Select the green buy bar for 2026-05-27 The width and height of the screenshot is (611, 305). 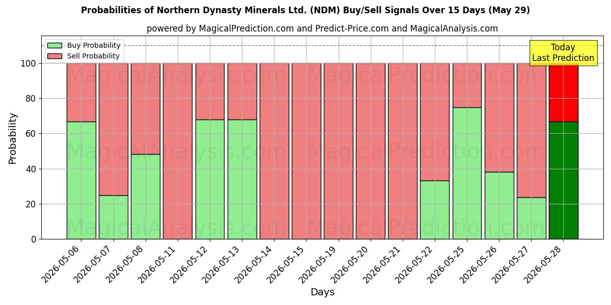click(x=531, y=218)
